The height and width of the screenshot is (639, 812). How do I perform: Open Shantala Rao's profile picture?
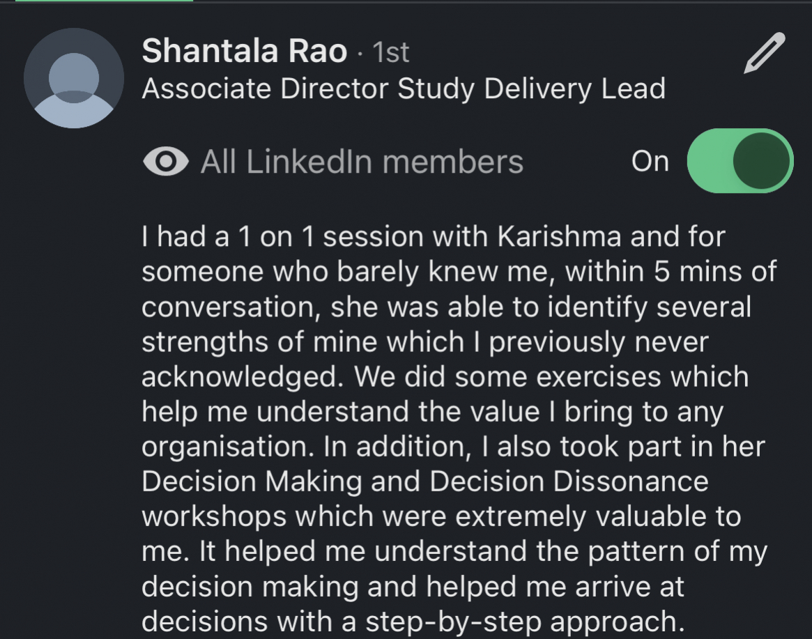click(73, 78)
